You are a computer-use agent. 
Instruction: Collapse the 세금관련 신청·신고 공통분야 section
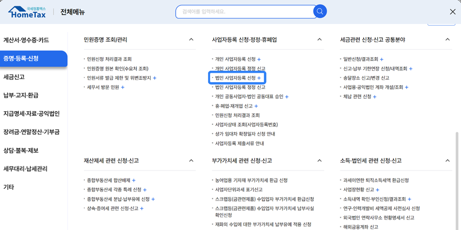point(447,40)
